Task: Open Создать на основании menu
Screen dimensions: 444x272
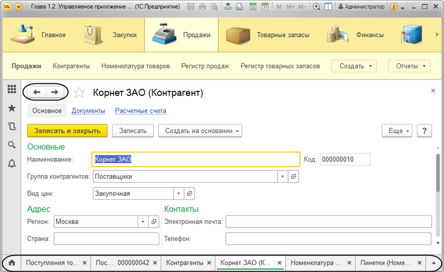Action: click(200, 130)
